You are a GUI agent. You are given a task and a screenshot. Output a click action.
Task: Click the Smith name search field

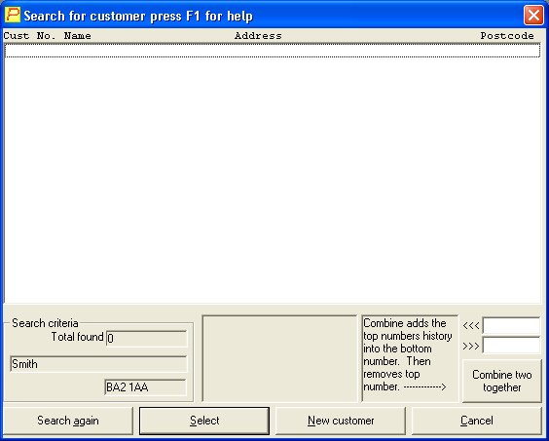click(98, 364)
